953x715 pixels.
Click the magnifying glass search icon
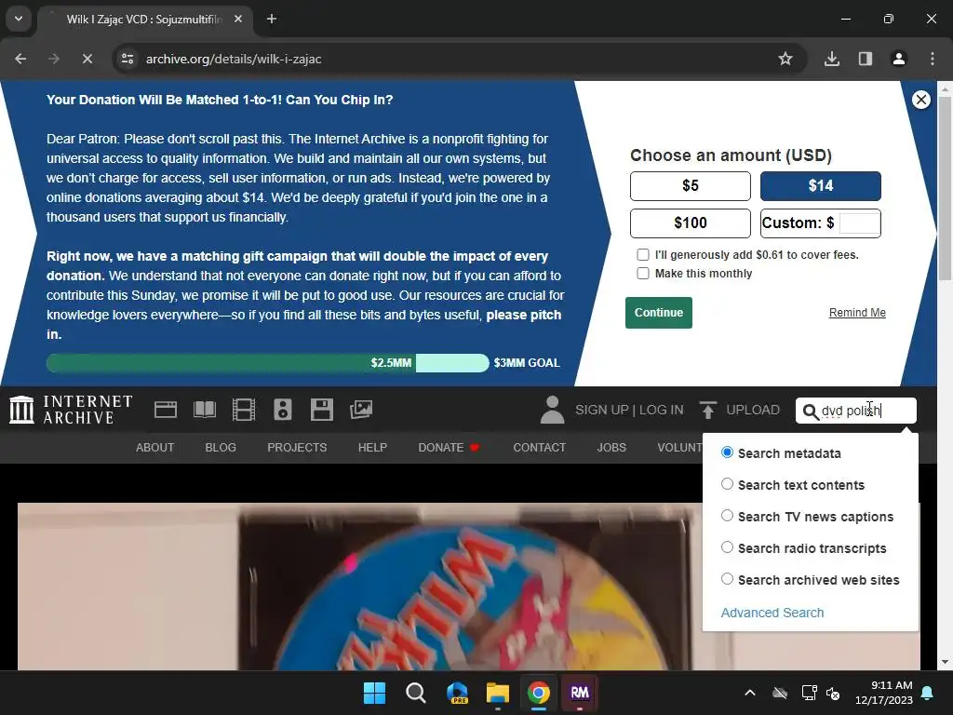811,411
